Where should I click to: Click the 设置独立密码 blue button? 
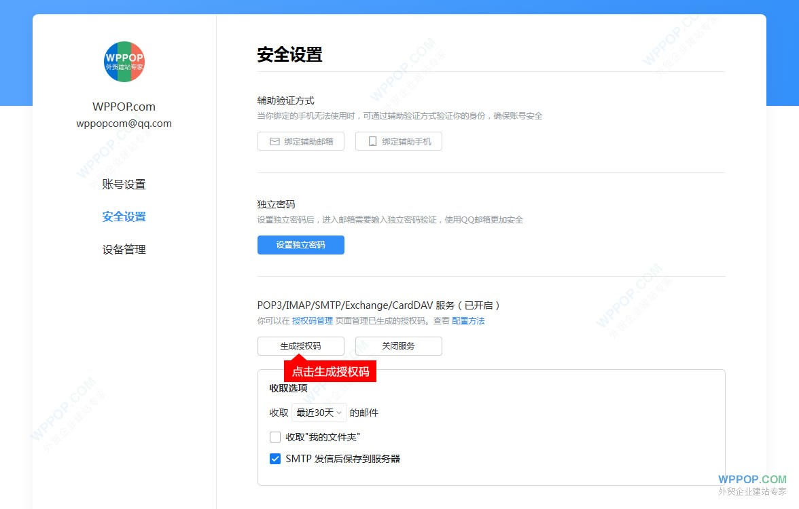click(x=300, y=245)
